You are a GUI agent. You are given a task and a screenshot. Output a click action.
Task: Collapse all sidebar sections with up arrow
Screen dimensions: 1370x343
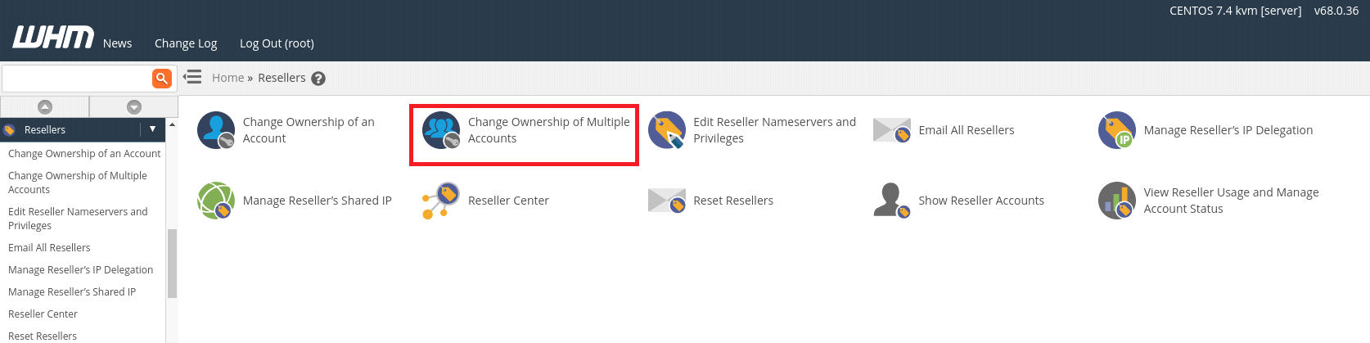pyautogui.click(x=45, y=106)
